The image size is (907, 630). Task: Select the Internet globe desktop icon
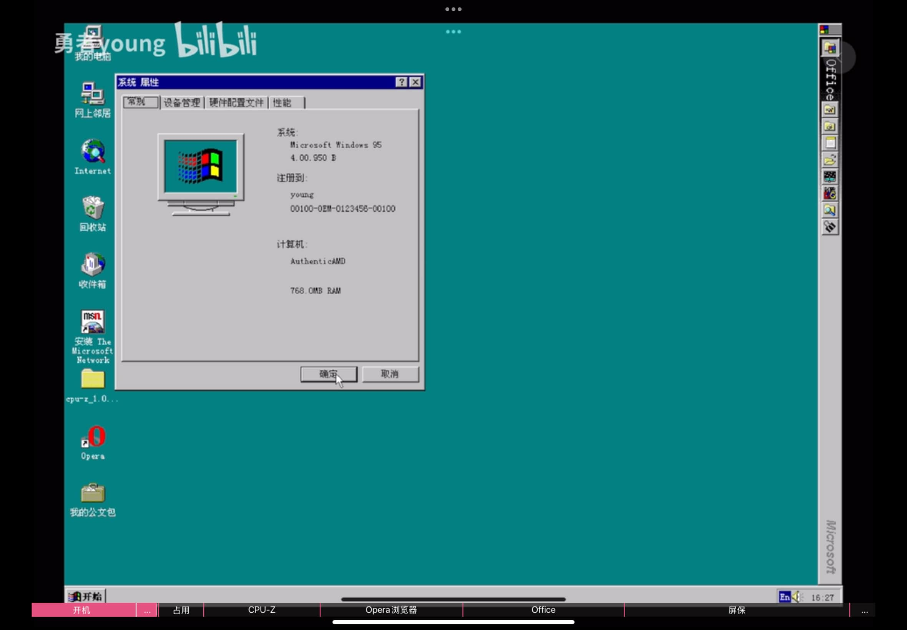[x=93, y=156]
